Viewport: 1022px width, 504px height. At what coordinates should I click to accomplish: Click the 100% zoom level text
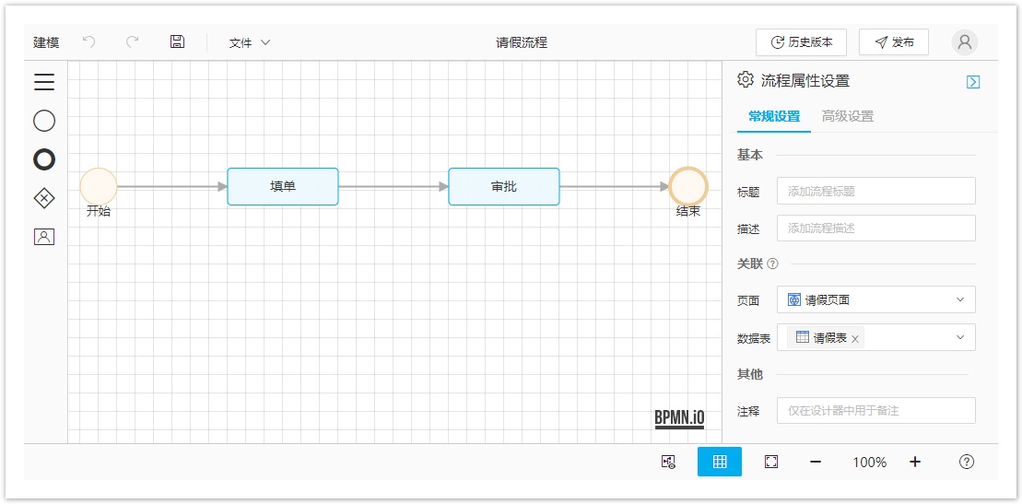[x=869, y=463]
